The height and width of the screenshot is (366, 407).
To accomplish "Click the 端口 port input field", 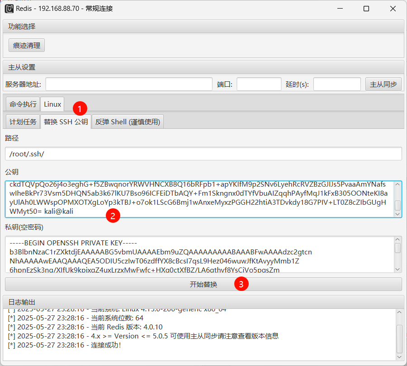I will point(259,84).
